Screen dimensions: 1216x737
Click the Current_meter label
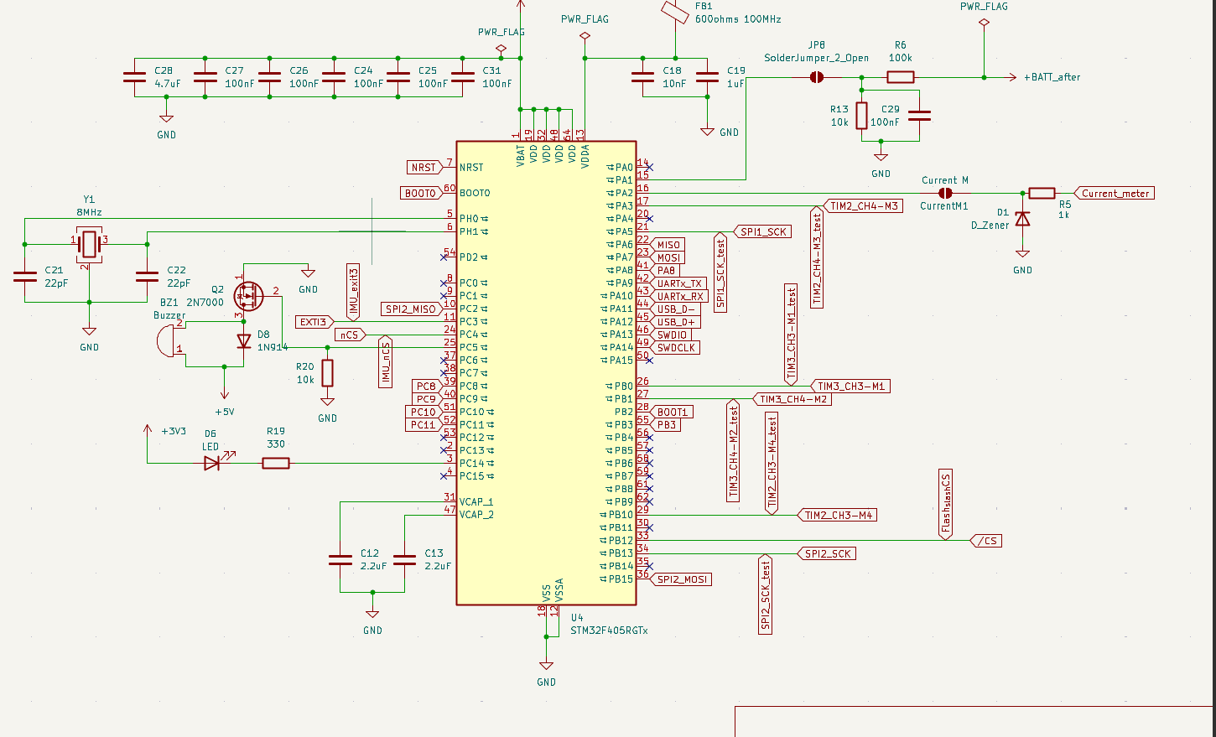pos(1114,193)
